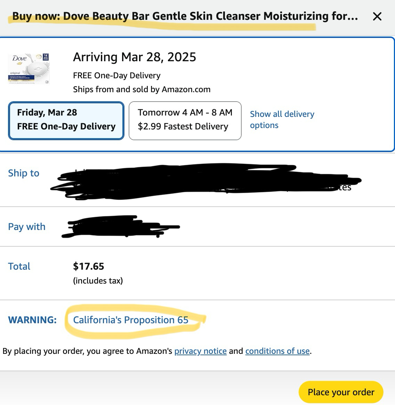Open California's Proposition 65 warning link
Viewport: 395px width, 405px height.
(x=131, y=320)
